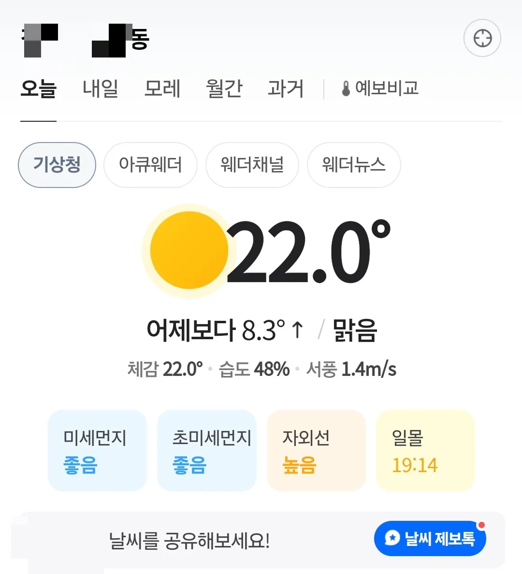The height and width of the screenshot is (574, 522).
Task: Click the up arrow next to 8.3°
Action: [297, 330]
